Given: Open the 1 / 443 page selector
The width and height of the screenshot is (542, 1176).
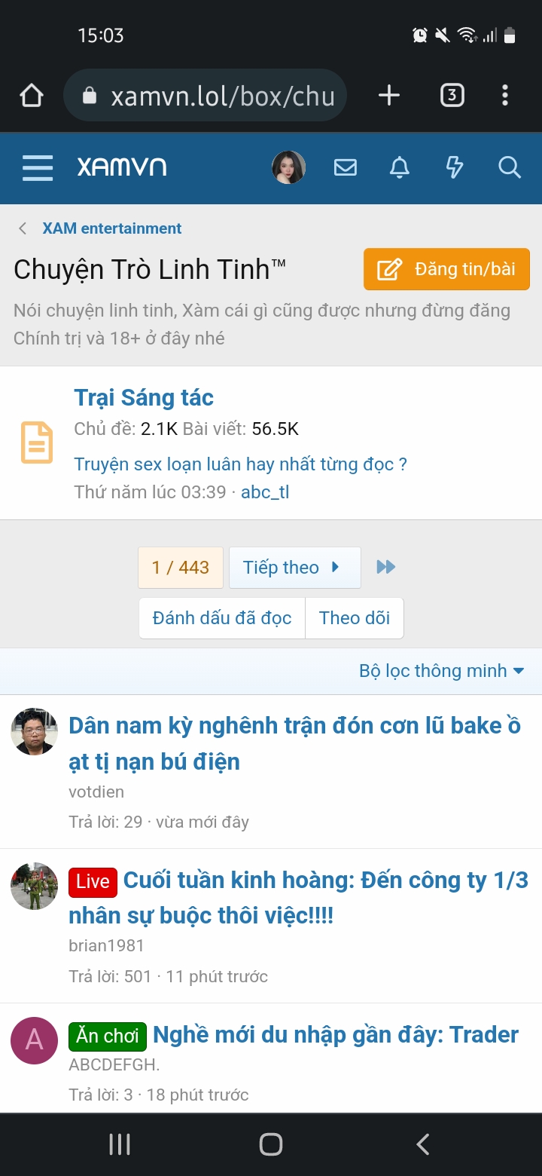Looking at the screenshot, I should pyautogui.click(x=181, y=568).
